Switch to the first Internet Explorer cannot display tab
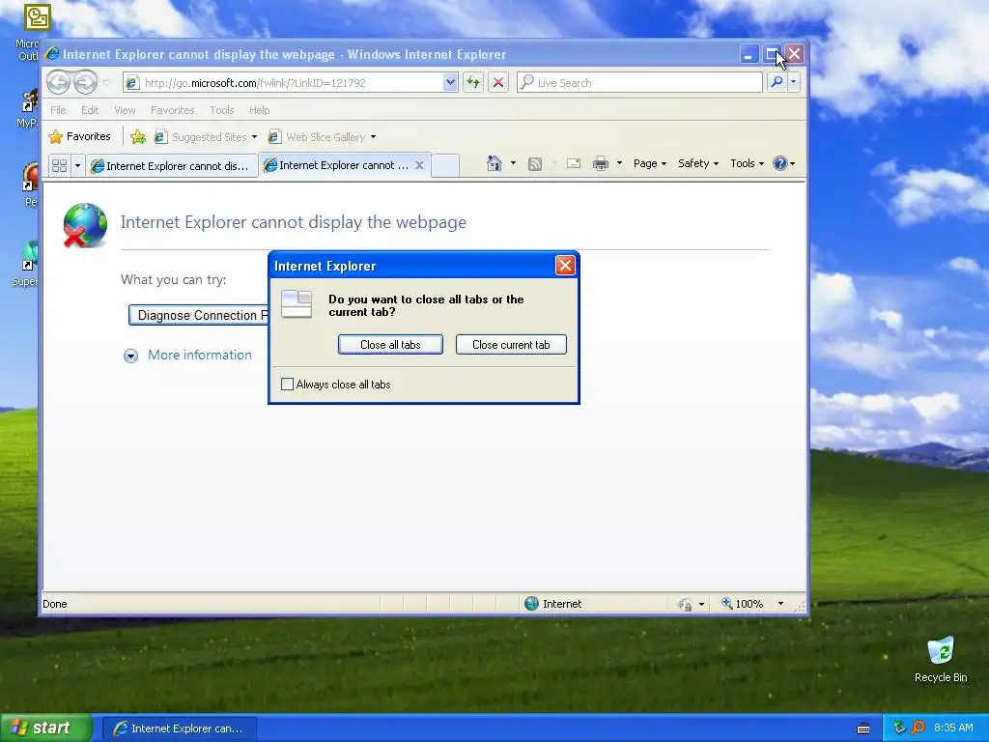989x742 pixels. (172, 166)
